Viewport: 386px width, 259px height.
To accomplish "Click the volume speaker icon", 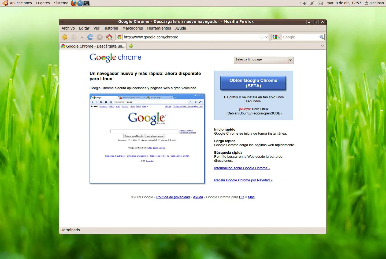I will coord(305,3).
